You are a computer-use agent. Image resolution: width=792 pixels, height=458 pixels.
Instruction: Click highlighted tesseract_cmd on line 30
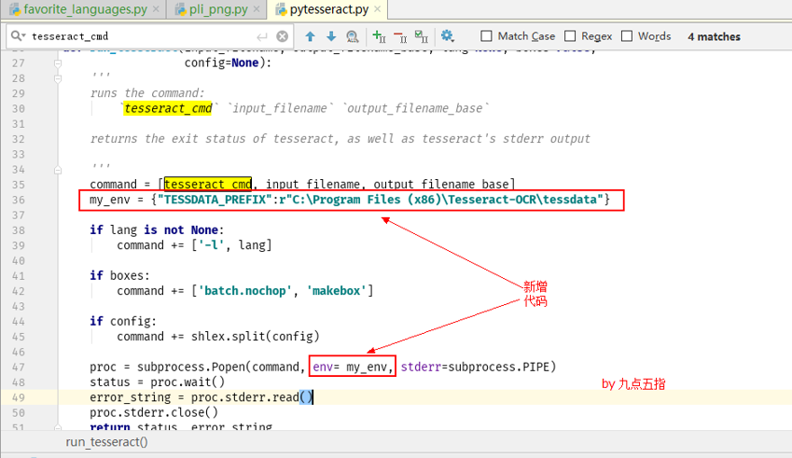[168, 108]
